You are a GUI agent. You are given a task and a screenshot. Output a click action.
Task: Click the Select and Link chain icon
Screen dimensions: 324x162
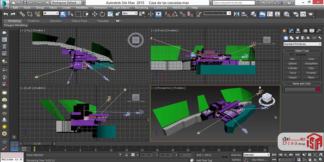point(22,14)
